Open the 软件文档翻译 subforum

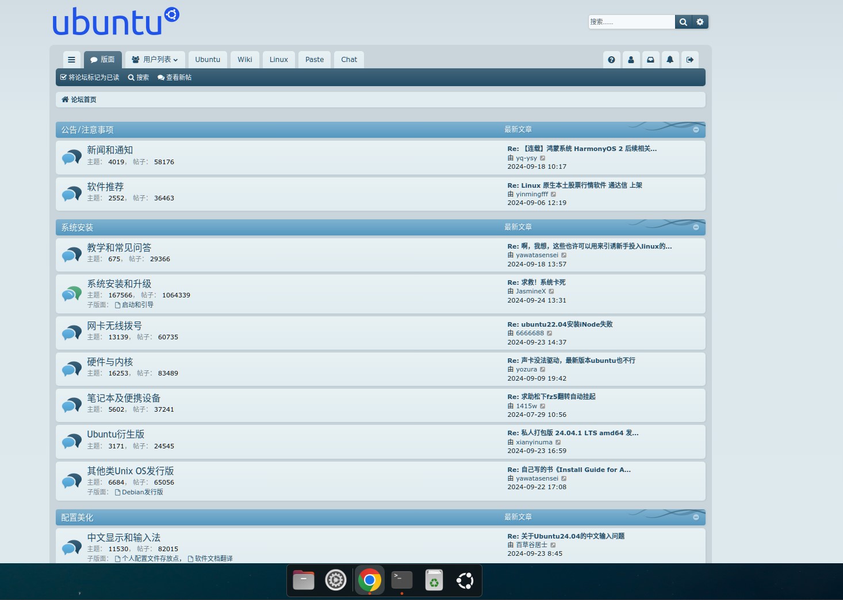tap(210, 559)
